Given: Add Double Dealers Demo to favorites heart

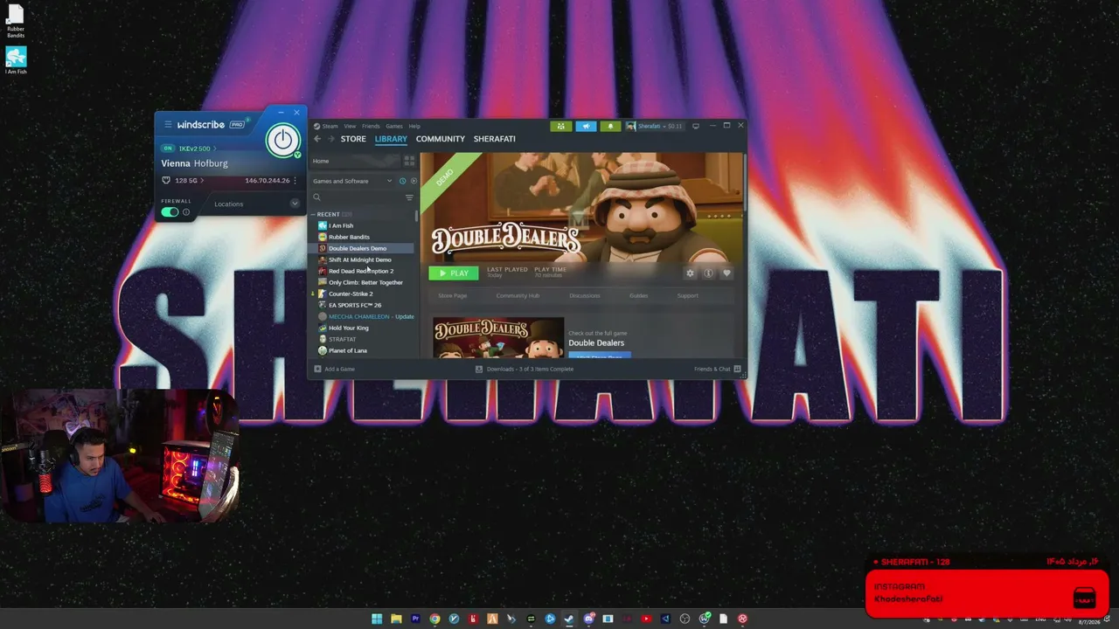Looking at the screenshot, I should (726, 273).
